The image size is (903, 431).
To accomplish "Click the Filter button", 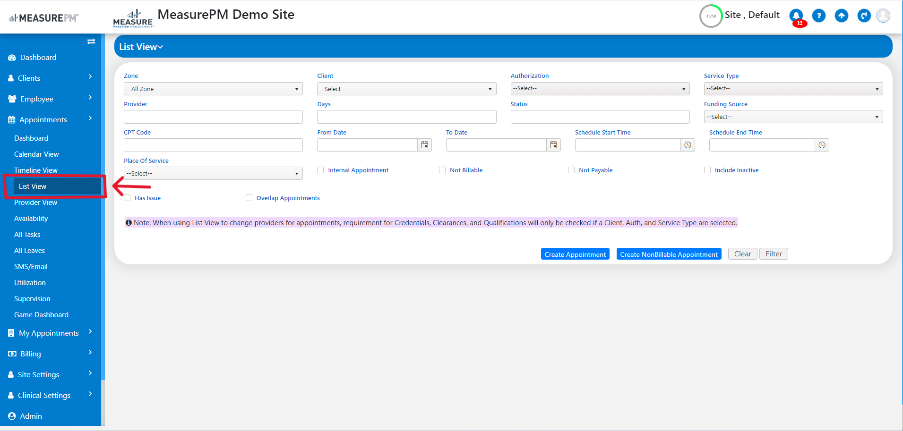I will (774, 254).
